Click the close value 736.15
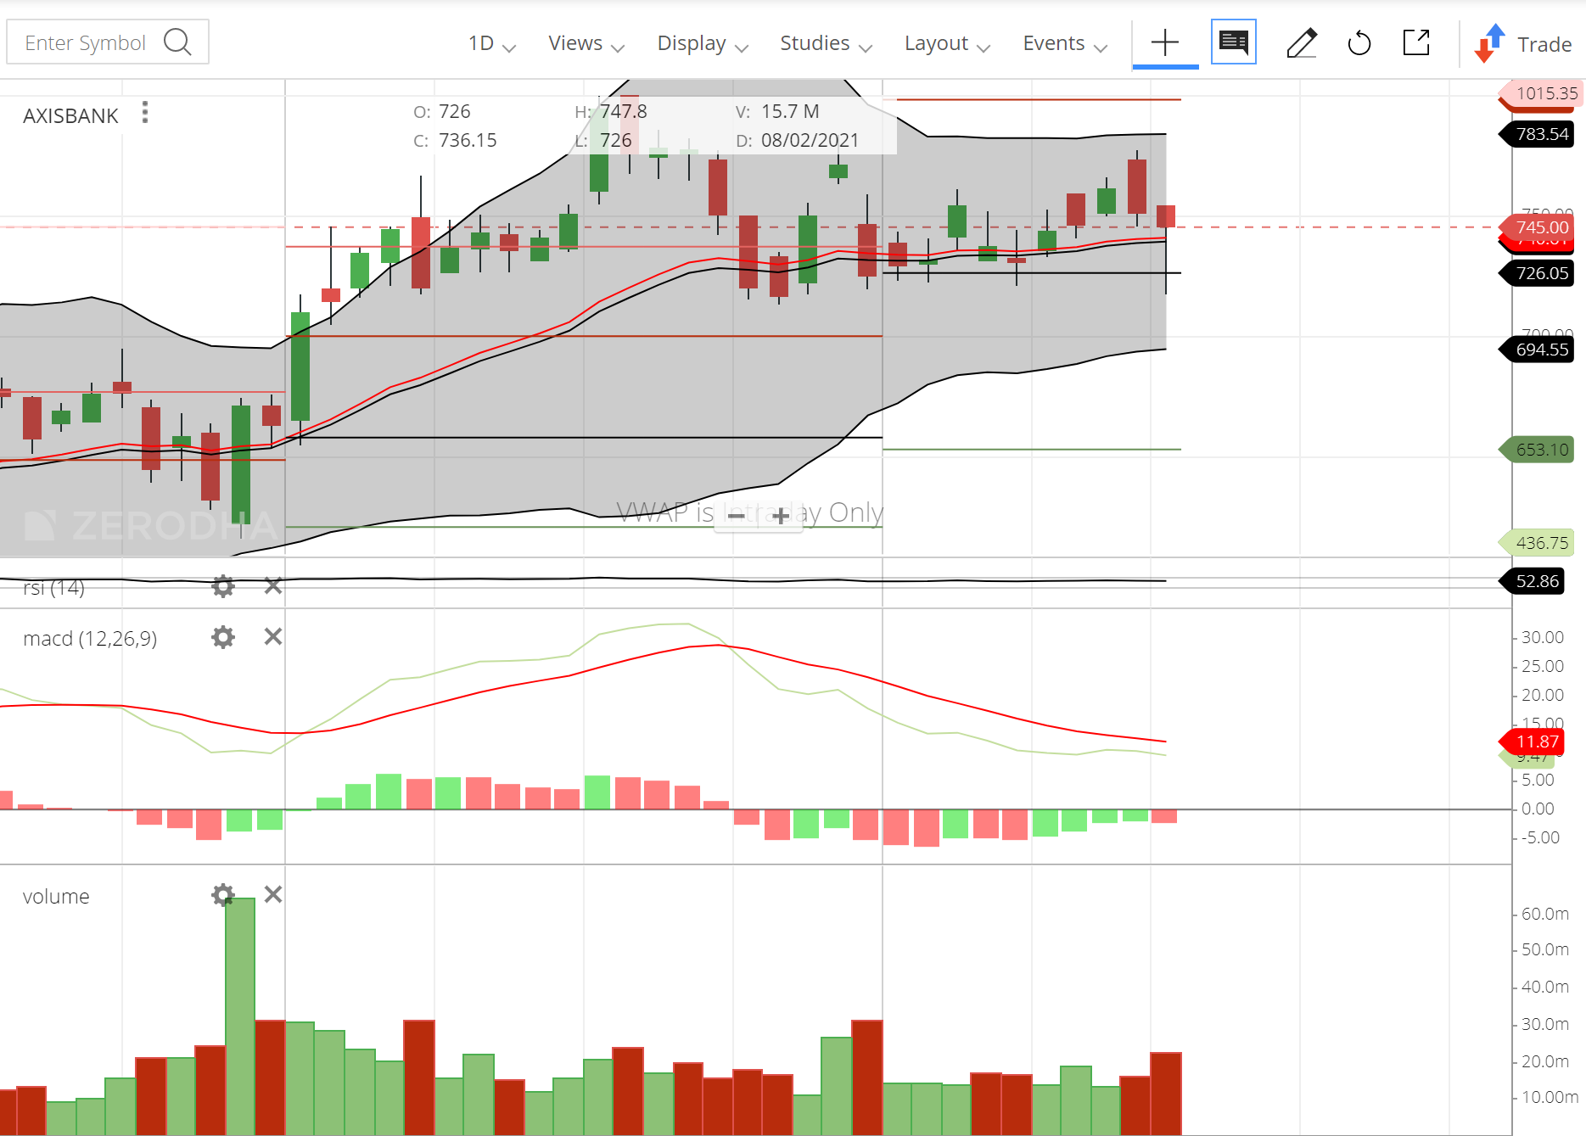1586x1136 pixels. click(468, 140)
